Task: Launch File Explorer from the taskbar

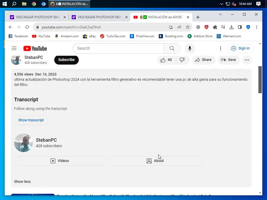Action: click(24, 4)
